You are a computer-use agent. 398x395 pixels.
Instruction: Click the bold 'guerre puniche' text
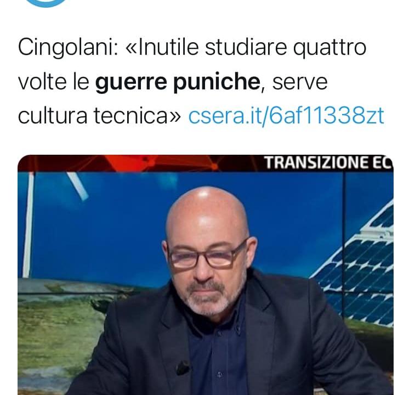tap(178, 82)
